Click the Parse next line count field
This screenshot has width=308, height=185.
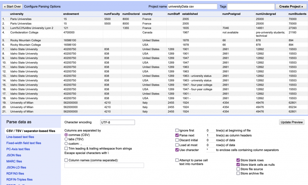(210, 135)
